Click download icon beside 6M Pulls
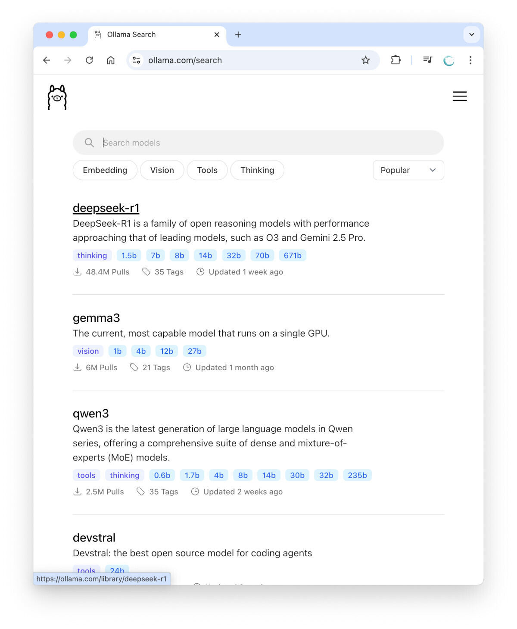 tap(78, 367)
